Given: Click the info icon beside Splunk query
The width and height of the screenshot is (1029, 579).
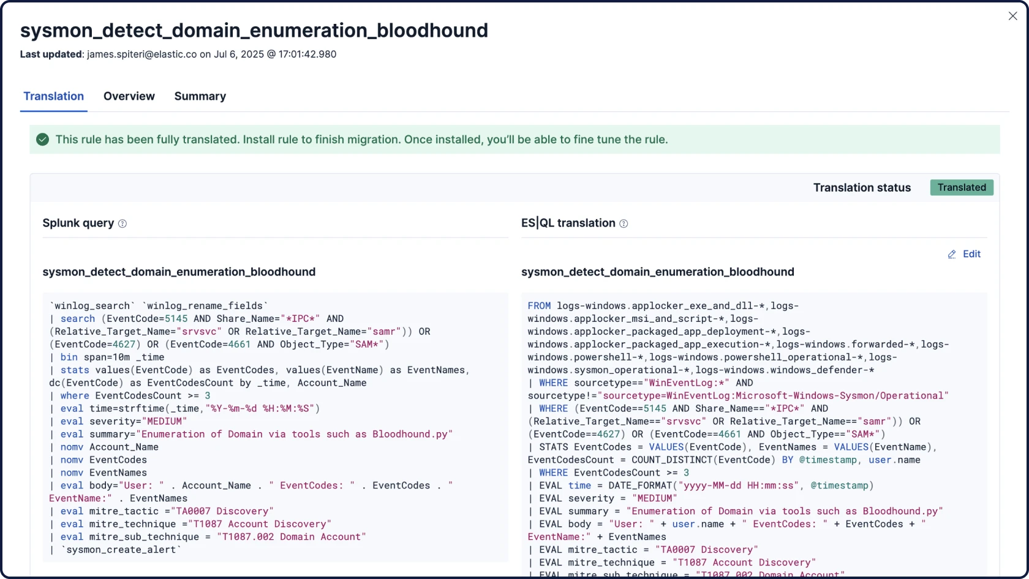Looking at the screenshot, I should click(x=123, y=223).
